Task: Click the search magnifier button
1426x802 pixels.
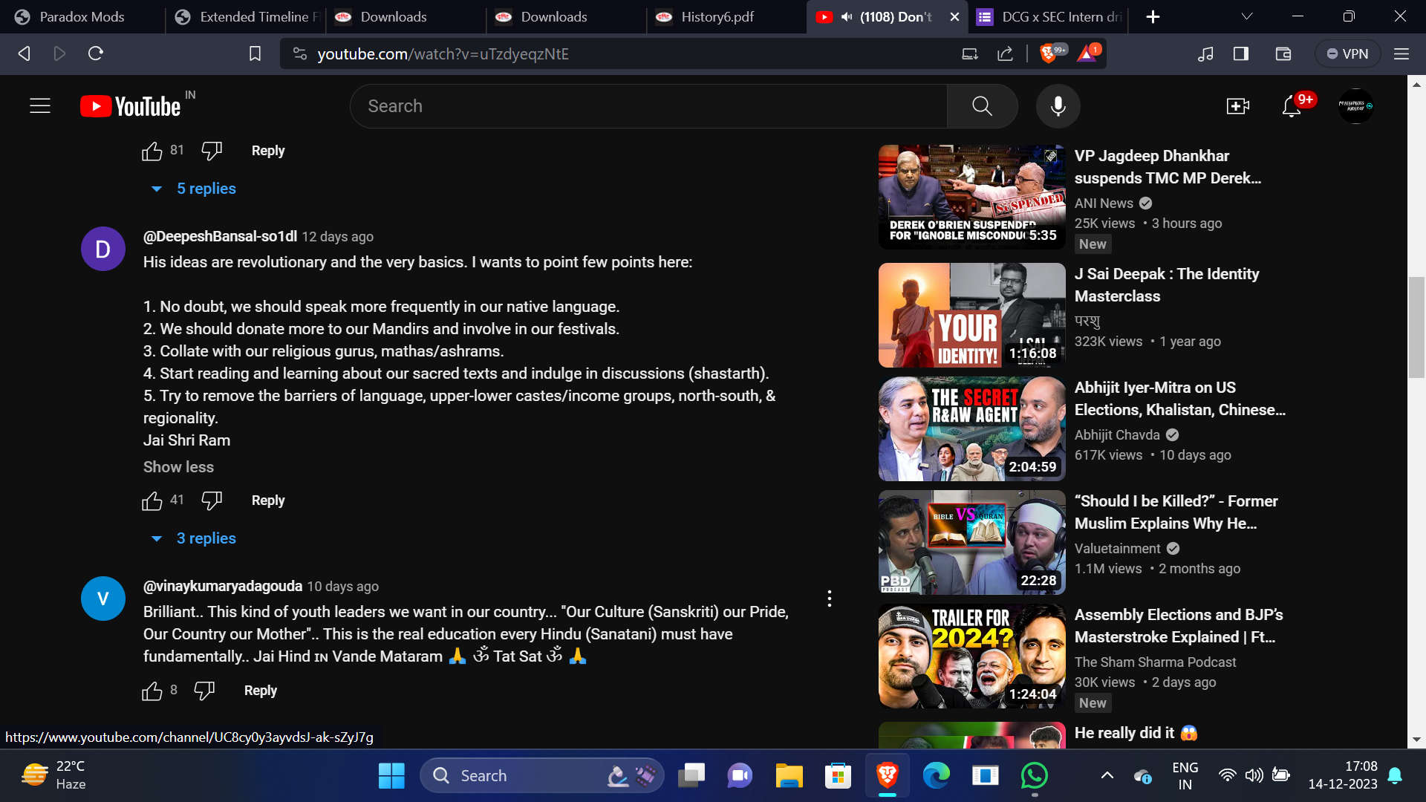Action: coord(982,106)
